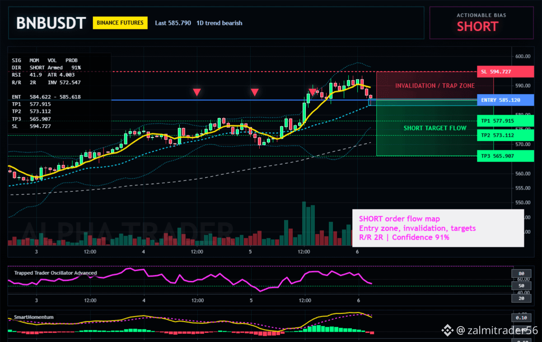Click the INVALIDATION / TRAP ZONE red area label

coord(435,86)
